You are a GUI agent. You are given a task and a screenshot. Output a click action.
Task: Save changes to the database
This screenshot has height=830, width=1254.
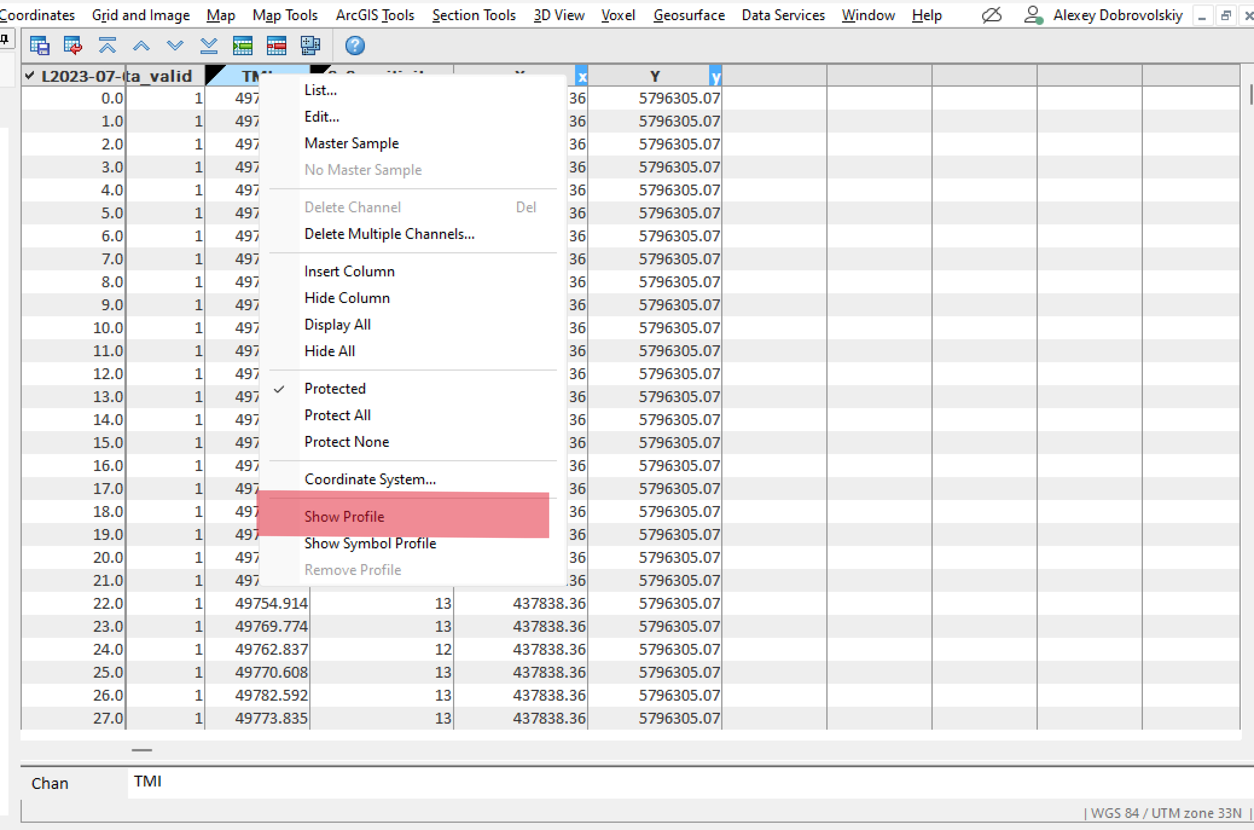pos(39,46)
